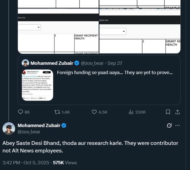Open the quoted tweet text about foreign funding

pos(115,73)
